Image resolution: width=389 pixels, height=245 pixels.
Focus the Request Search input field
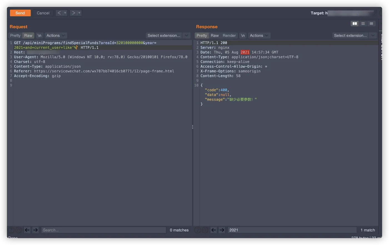click(x=104, y=230)
